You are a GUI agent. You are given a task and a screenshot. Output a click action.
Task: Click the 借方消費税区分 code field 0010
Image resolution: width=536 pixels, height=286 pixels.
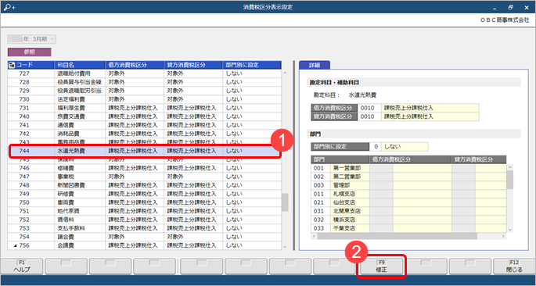pyautogui.click(x=369, y=108)
